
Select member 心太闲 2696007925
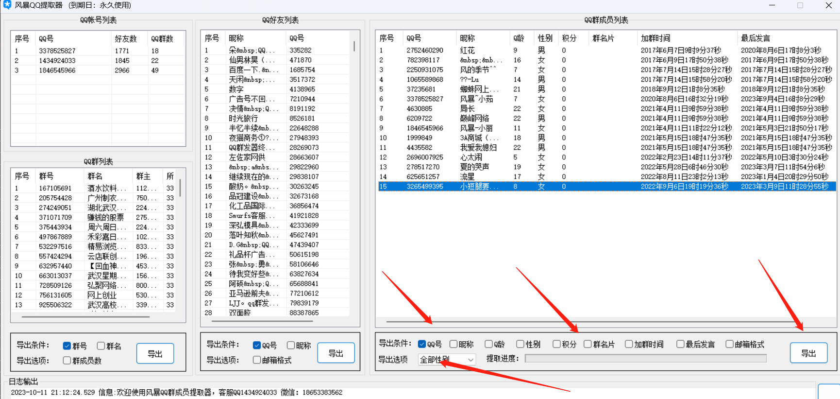[x=606, y=157]
